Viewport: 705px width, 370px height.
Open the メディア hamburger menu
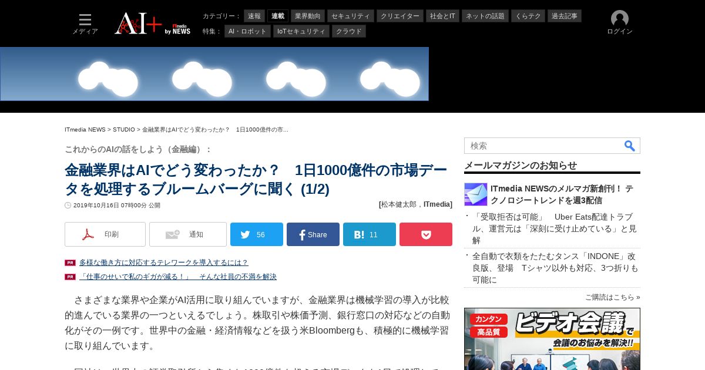coord(85,24)
